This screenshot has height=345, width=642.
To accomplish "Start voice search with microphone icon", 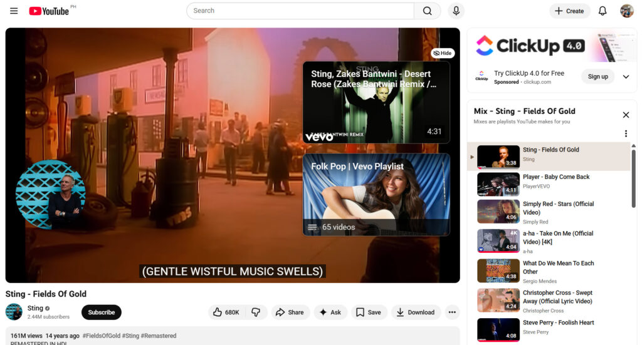I will (x=456, y=11).
